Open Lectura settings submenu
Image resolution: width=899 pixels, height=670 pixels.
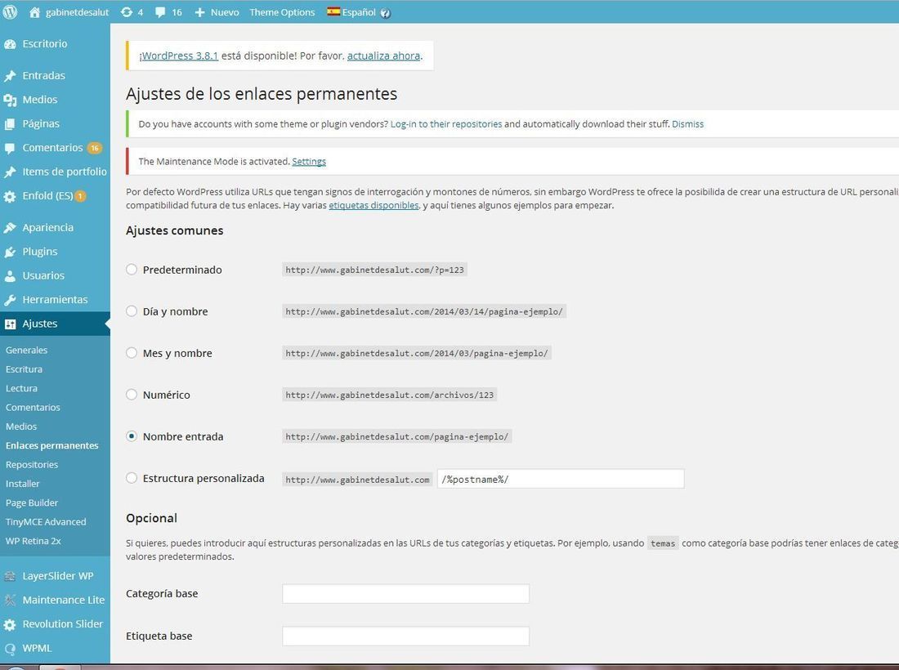pos(21,388)
